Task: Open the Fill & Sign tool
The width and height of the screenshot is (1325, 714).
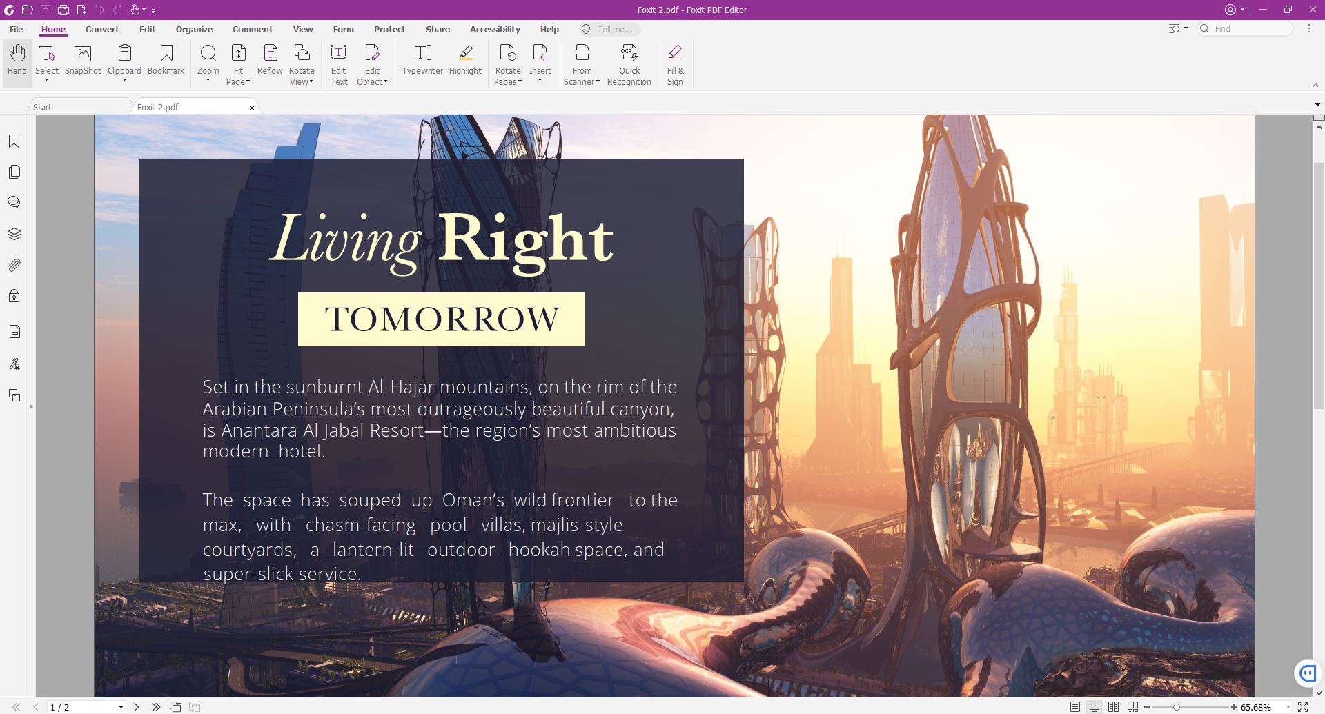Action: tap(674, 62)
